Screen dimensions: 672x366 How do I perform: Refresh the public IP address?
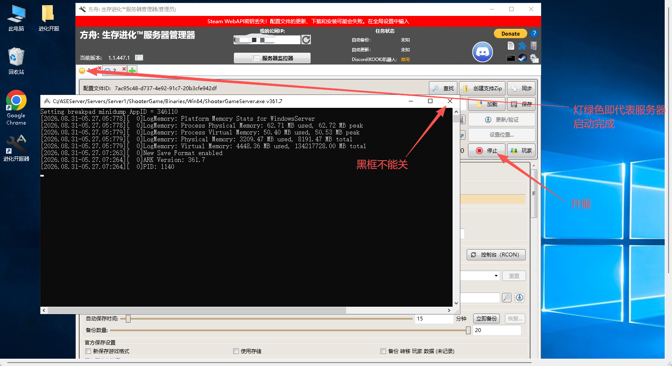point(306,40)
